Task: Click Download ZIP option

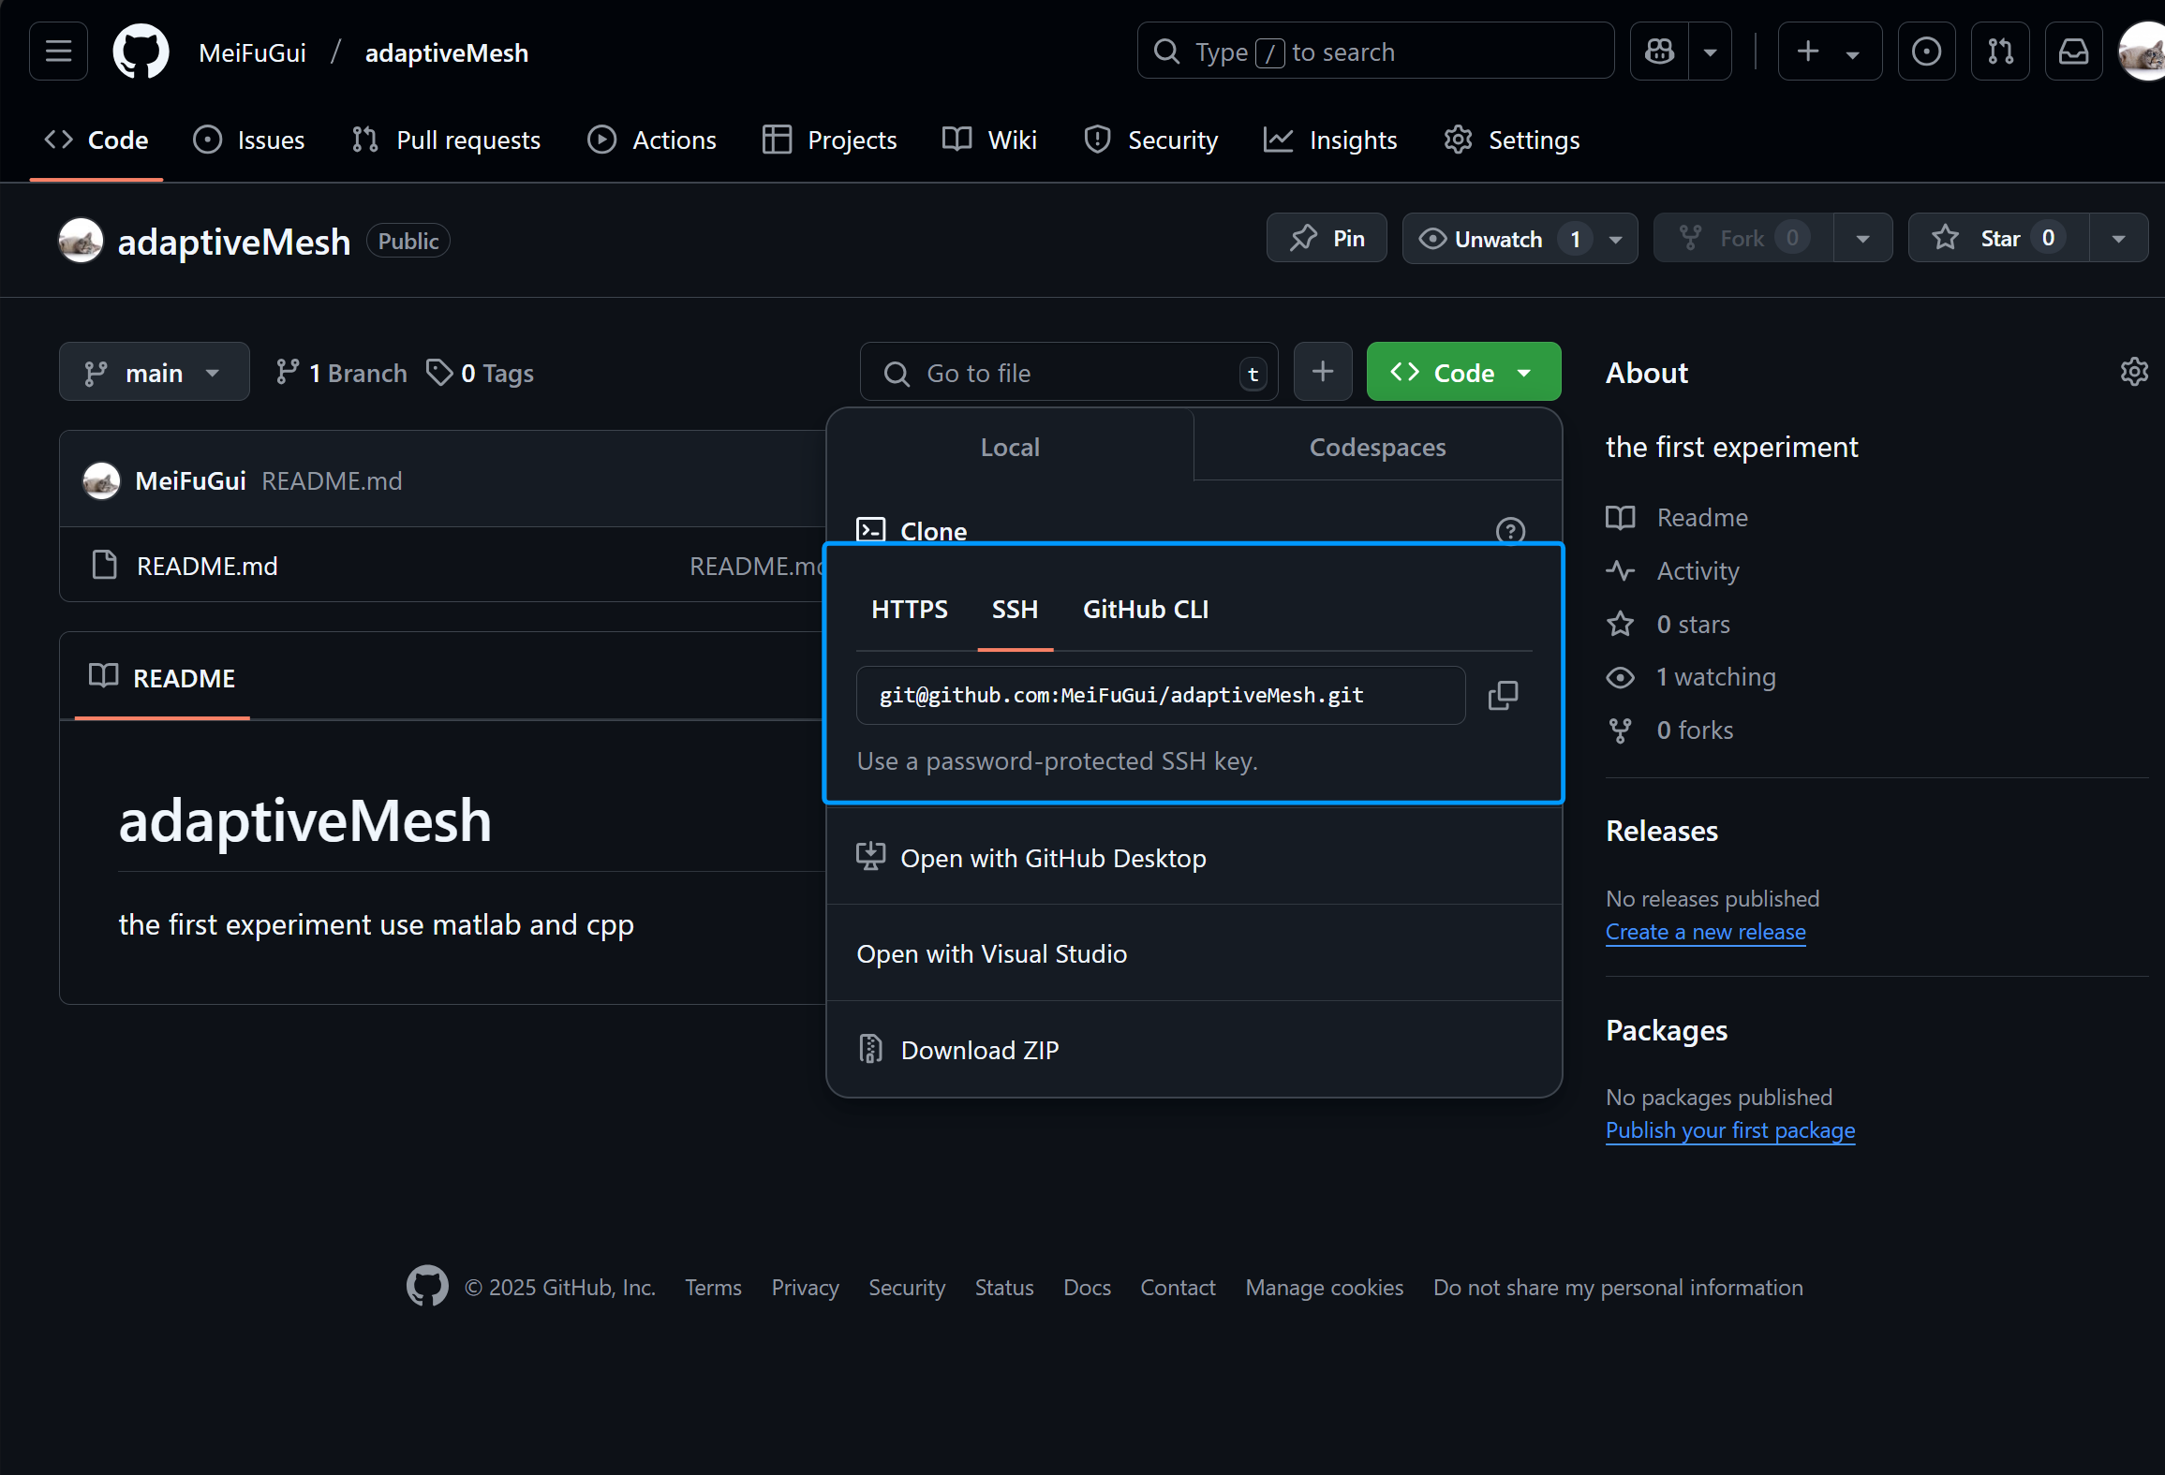Action: click(979, 1050)
